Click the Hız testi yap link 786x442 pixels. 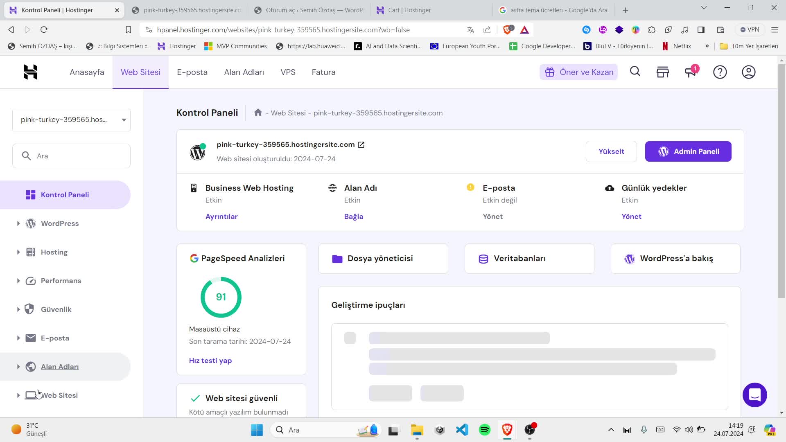210,361
